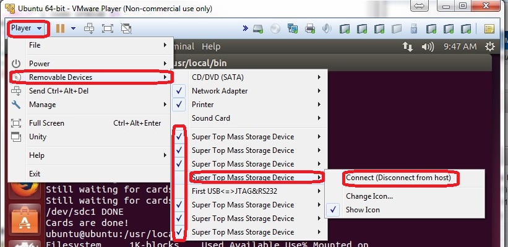Open Removable Devices menu entry
This screenshot has height=247, width=508.
(x=92, y=77)
